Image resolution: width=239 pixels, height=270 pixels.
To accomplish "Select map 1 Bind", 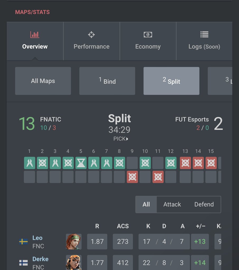I will coord(107,81).
